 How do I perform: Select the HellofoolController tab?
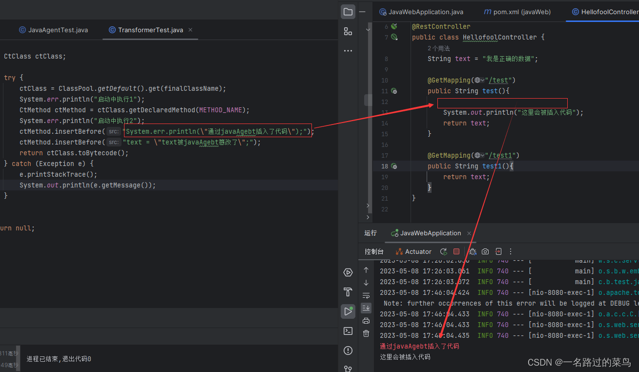coord(605,12)
